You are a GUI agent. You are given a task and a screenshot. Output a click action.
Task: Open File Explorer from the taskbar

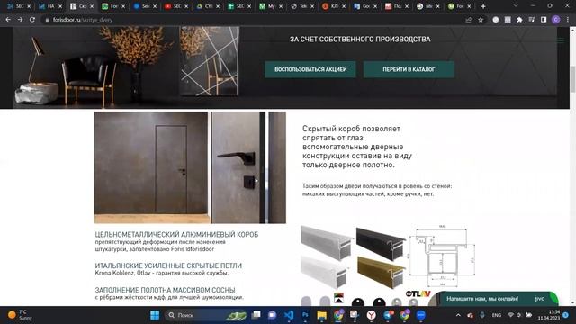pos(322,315)
